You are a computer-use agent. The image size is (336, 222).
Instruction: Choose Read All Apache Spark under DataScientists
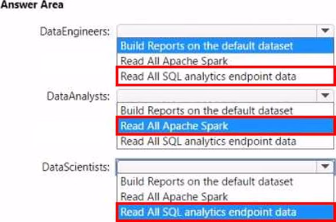pos(225,197)
